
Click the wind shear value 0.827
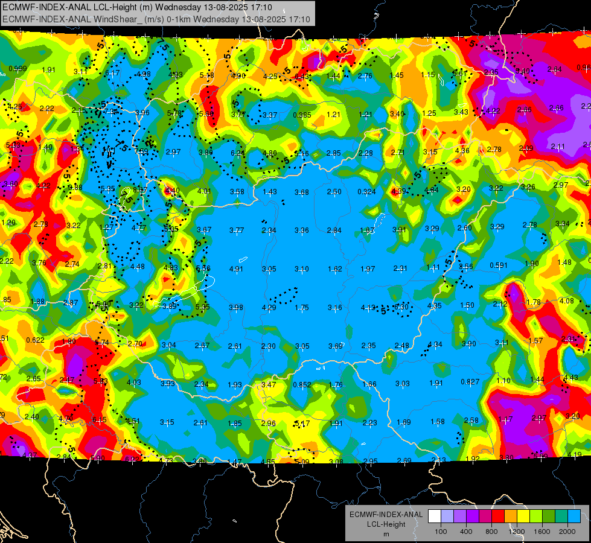pos(470,382)
